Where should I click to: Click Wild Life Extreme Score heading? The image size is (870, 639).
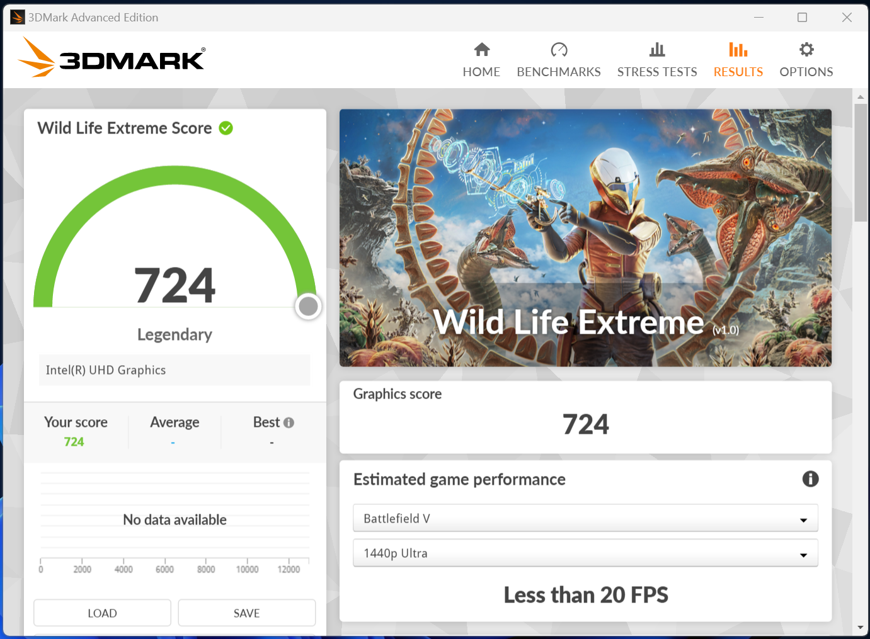[125, 128]
